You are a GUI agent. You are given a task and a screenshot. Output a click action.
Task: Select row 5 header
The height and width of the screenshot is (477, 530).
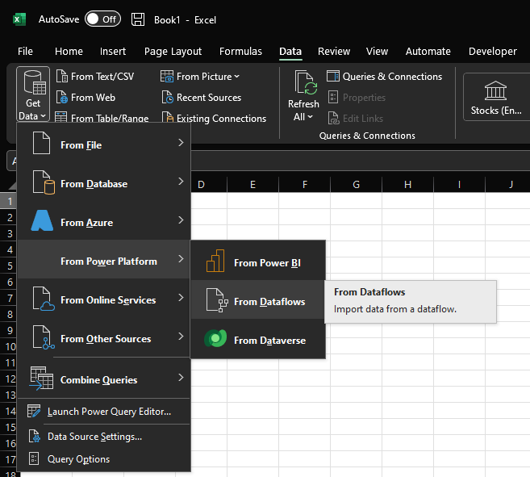click(x=10, y=266)
